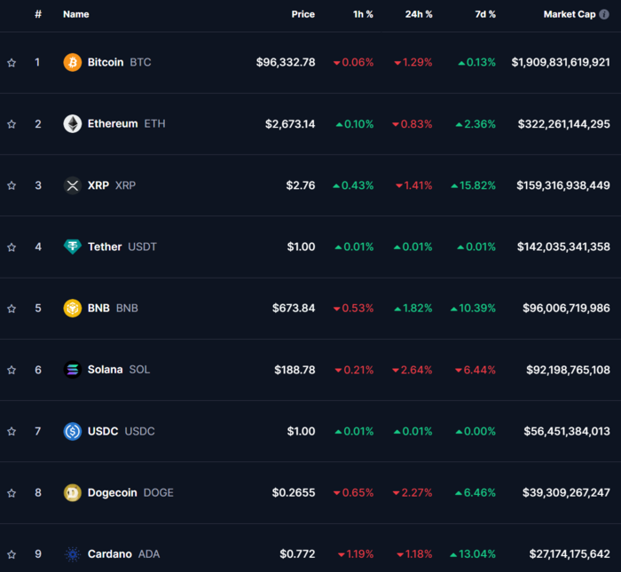Toggle the watchlist star for Ethereum
The image size is (621, 572).
pos(12,124)
